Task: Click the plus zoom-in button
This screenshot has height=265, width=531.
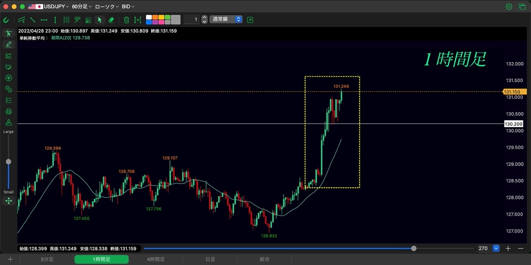Action: [x=508, y=248]
